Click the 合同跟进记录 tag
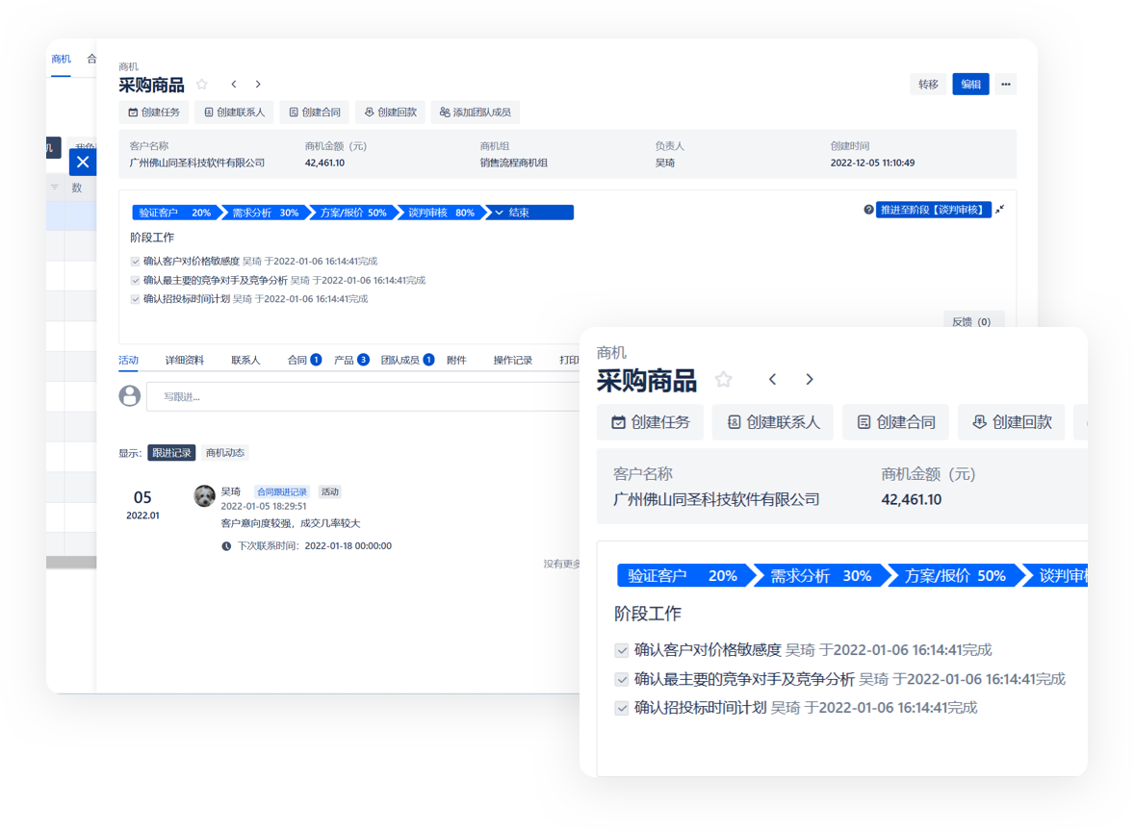 282,492
